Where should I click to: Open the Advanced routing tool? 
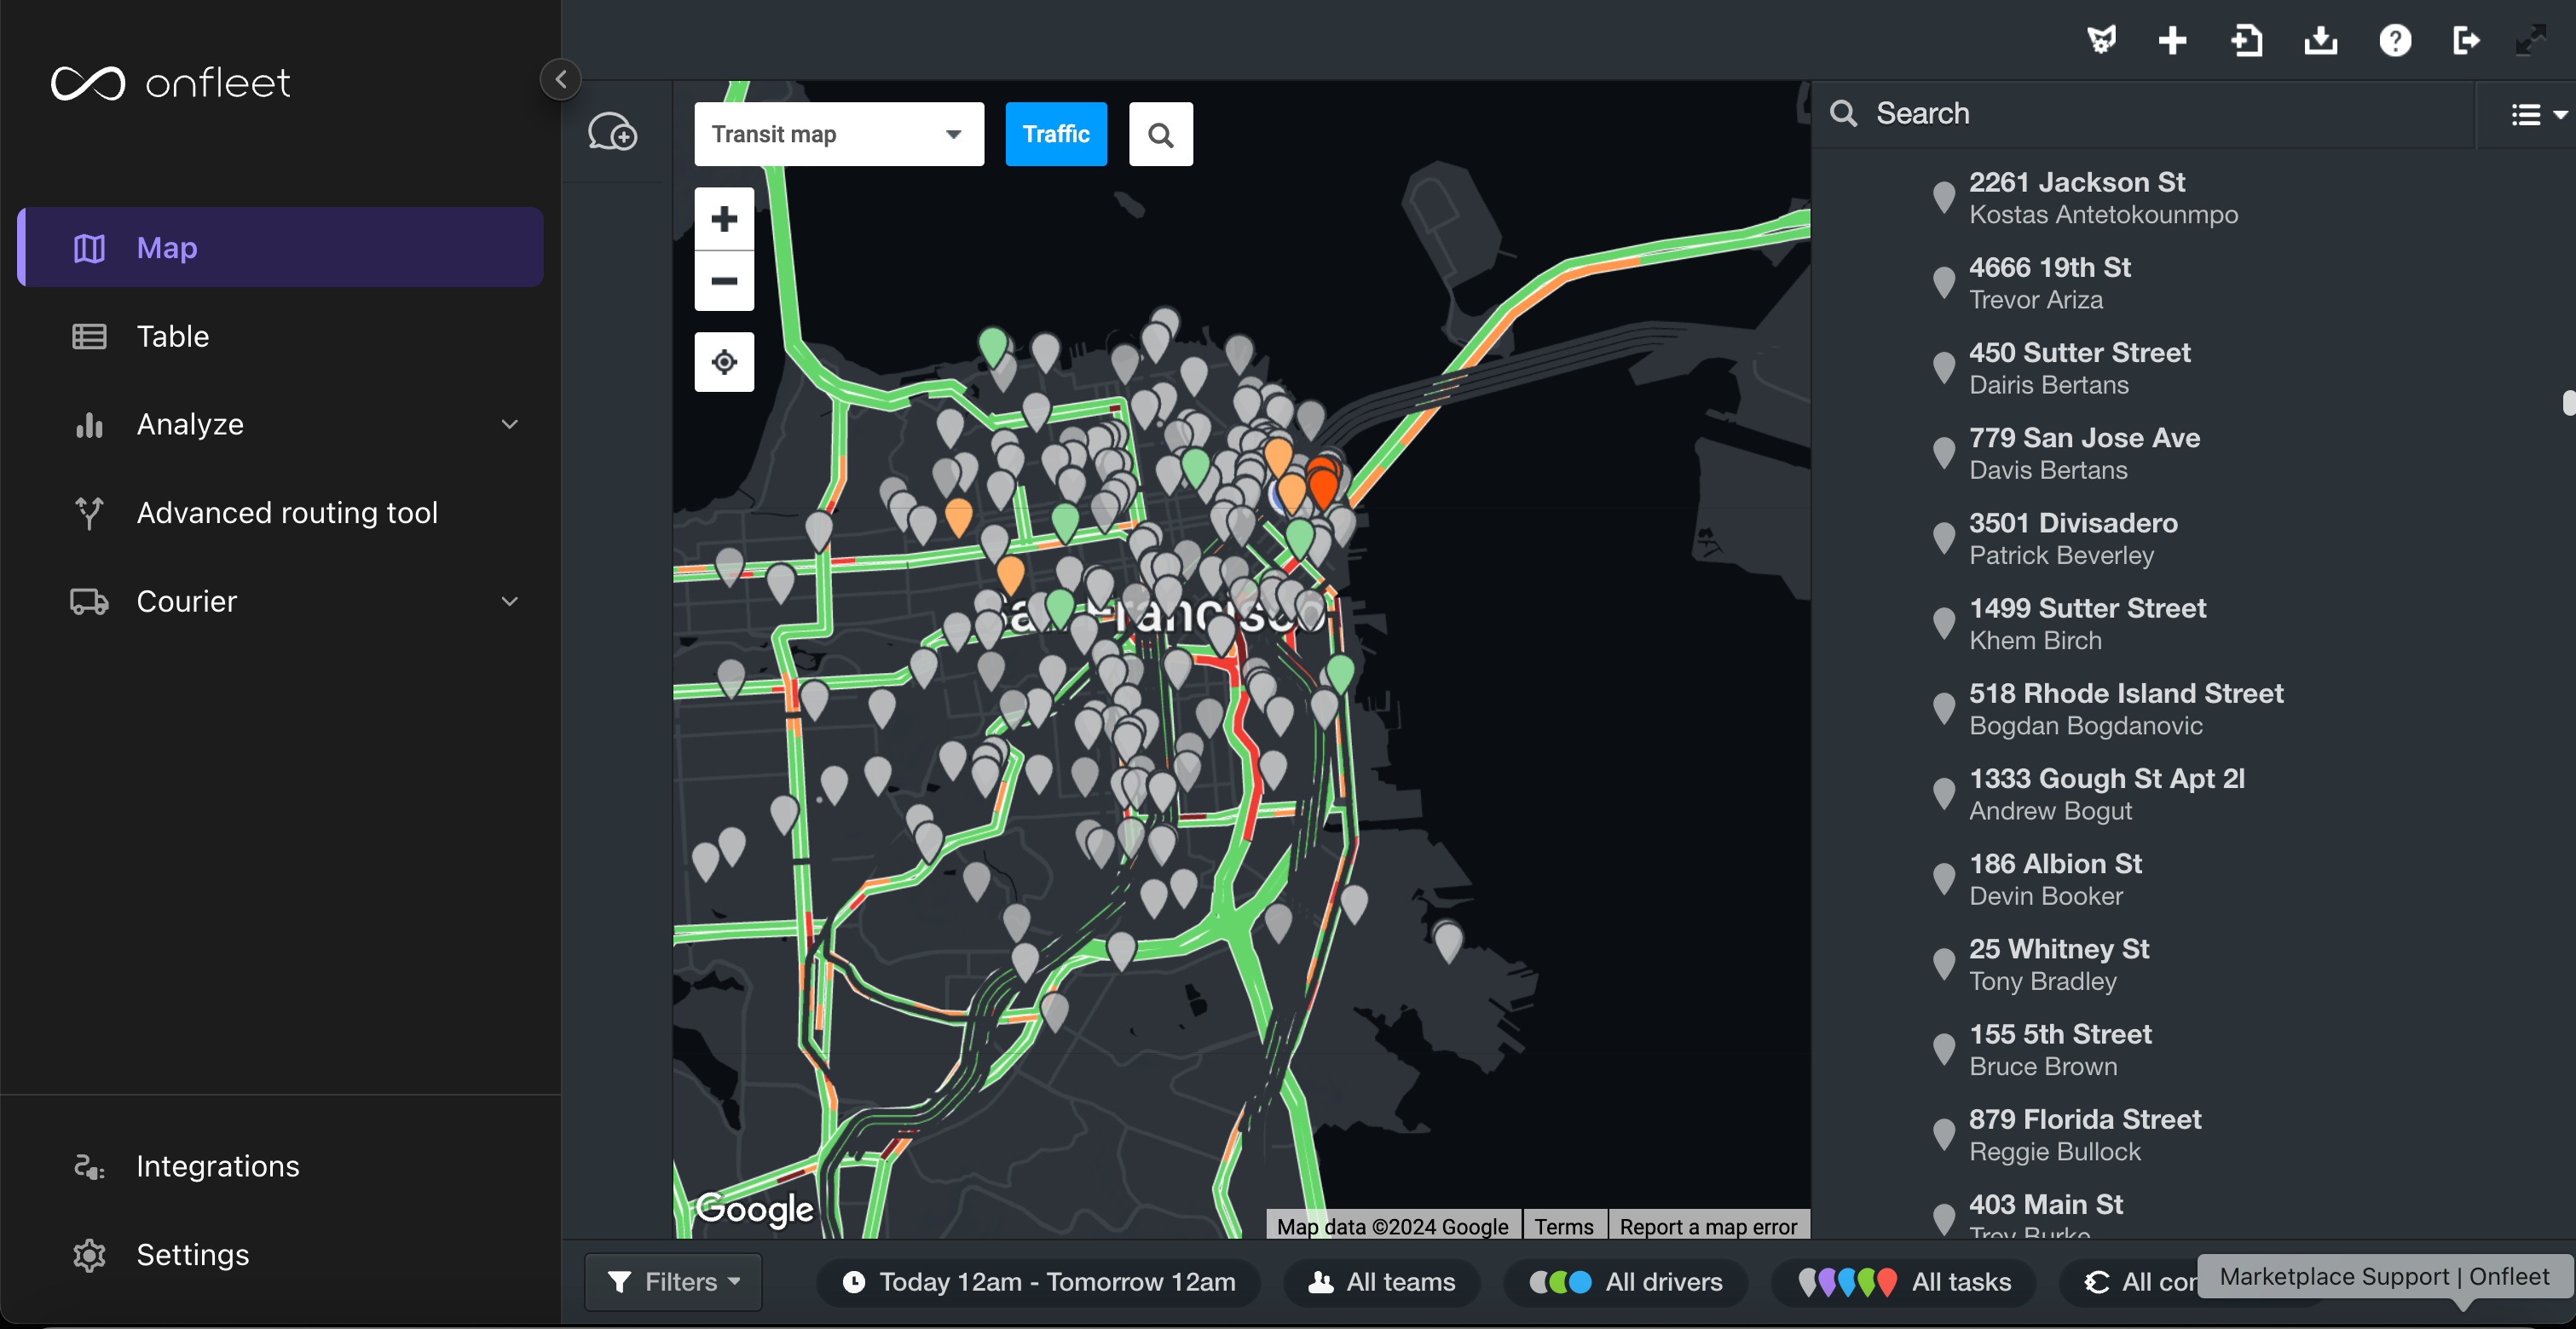(287, 513)
